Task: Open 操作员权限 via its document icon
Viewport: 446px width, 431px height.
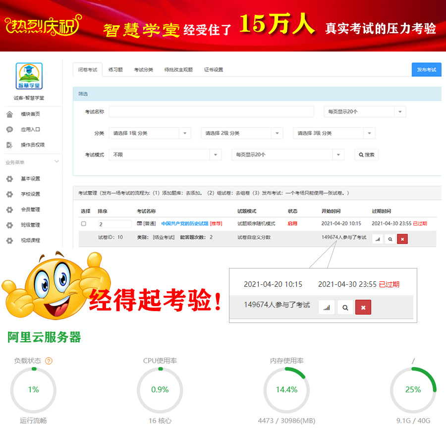Action: tap(9, 145)
